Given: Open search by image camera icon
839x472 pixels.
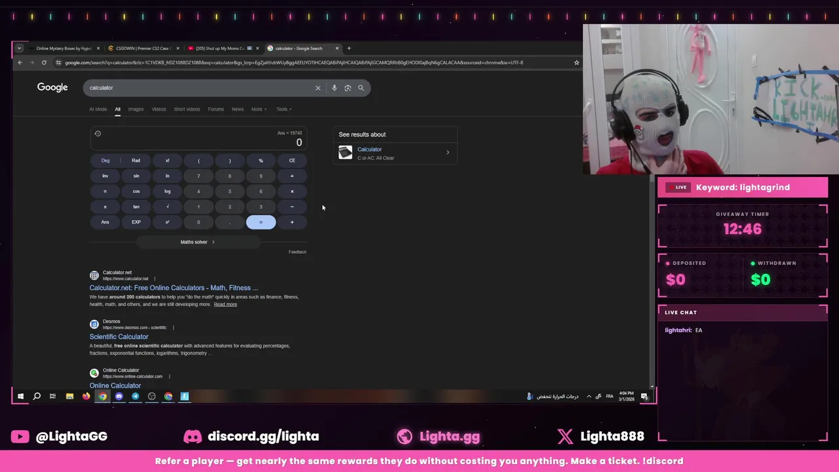Looking at the screenshot, I should point(347,88).
